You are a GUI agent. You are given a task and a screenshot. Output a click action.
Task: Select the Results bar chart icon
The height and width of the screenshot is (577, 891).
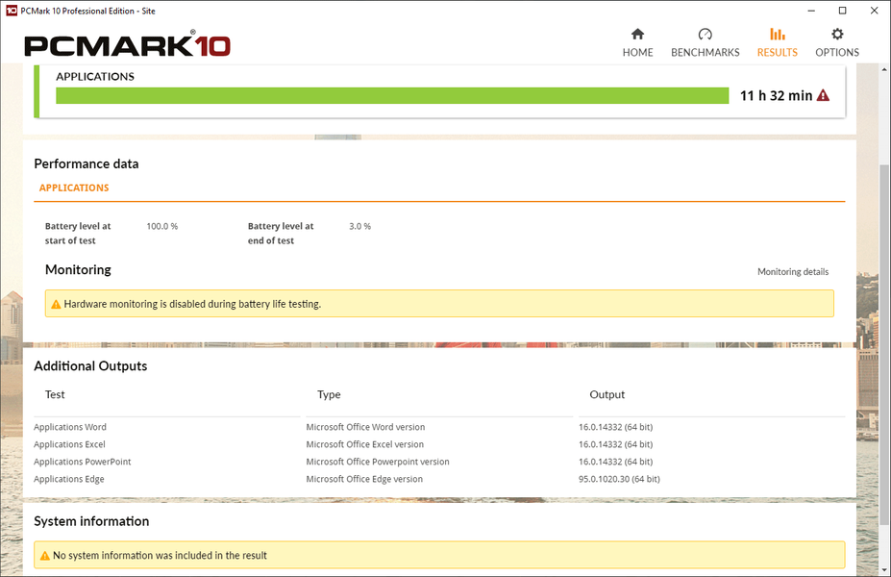coord(777,34)
